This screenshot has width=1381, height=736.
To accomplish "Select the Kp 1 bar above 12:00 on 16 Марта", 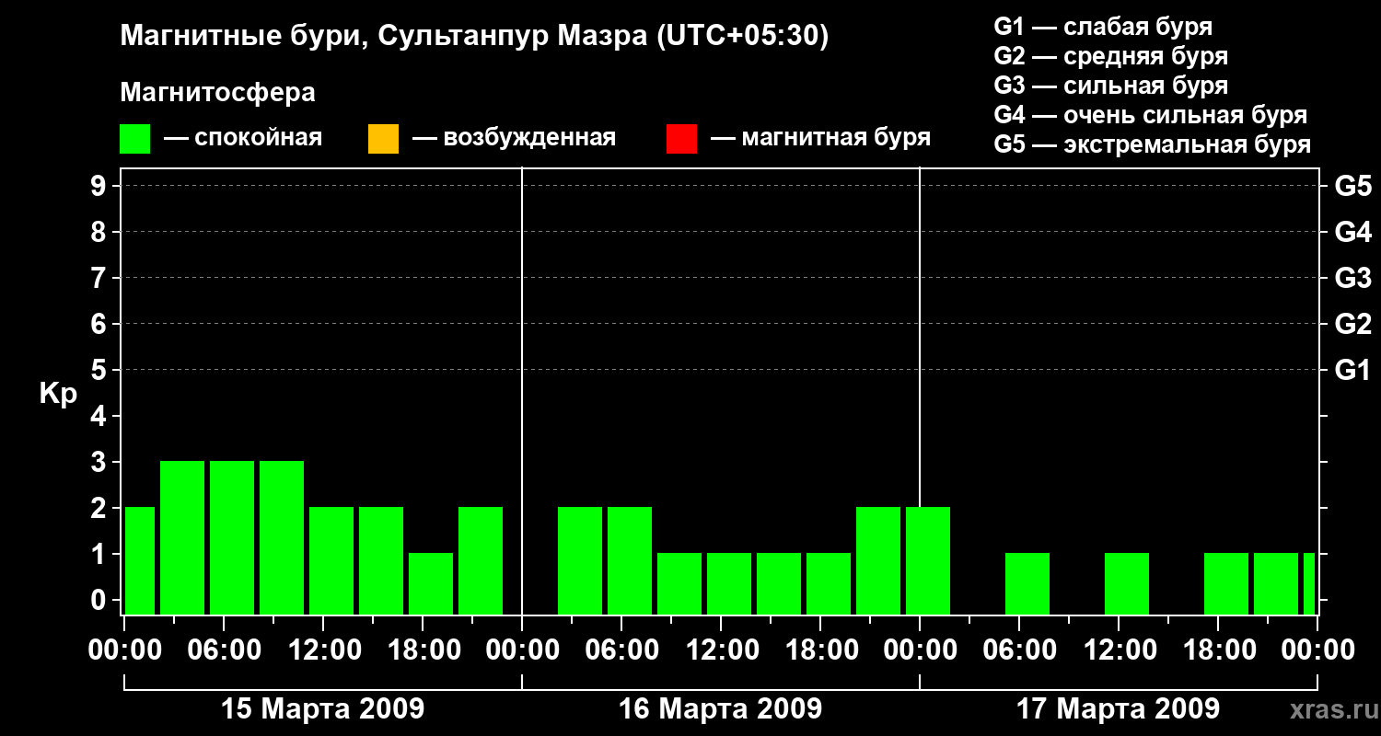I will click(x=729, y=583).
